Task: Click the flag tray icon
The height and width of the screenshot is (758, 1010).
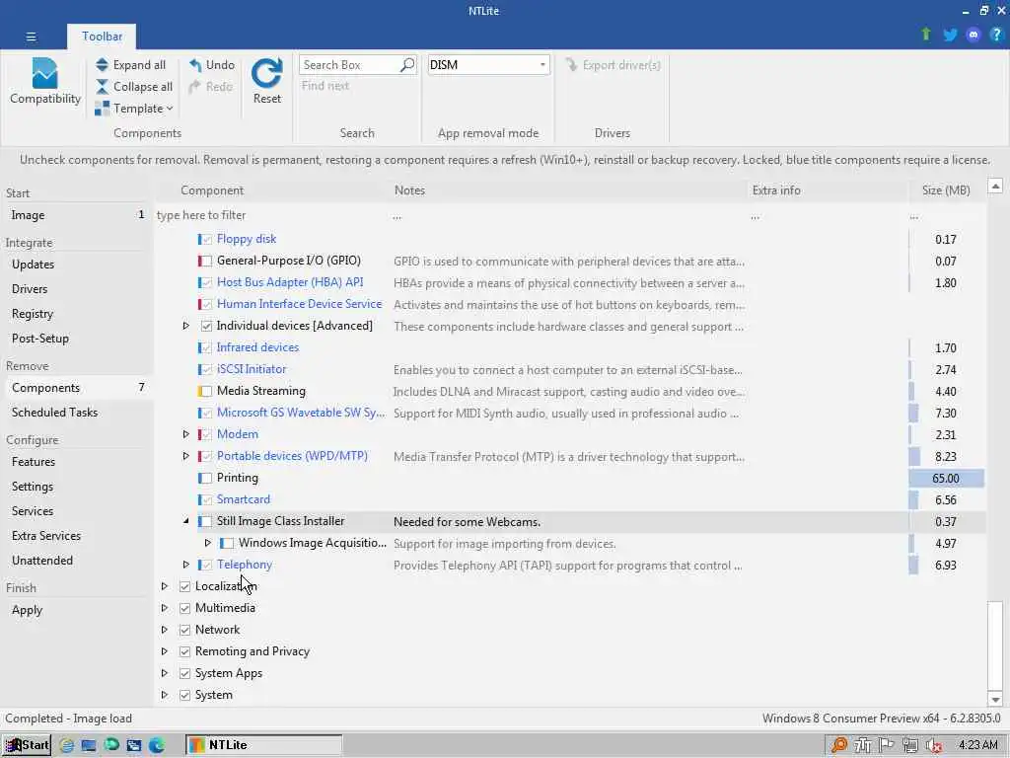Action: tap(887, 745)
